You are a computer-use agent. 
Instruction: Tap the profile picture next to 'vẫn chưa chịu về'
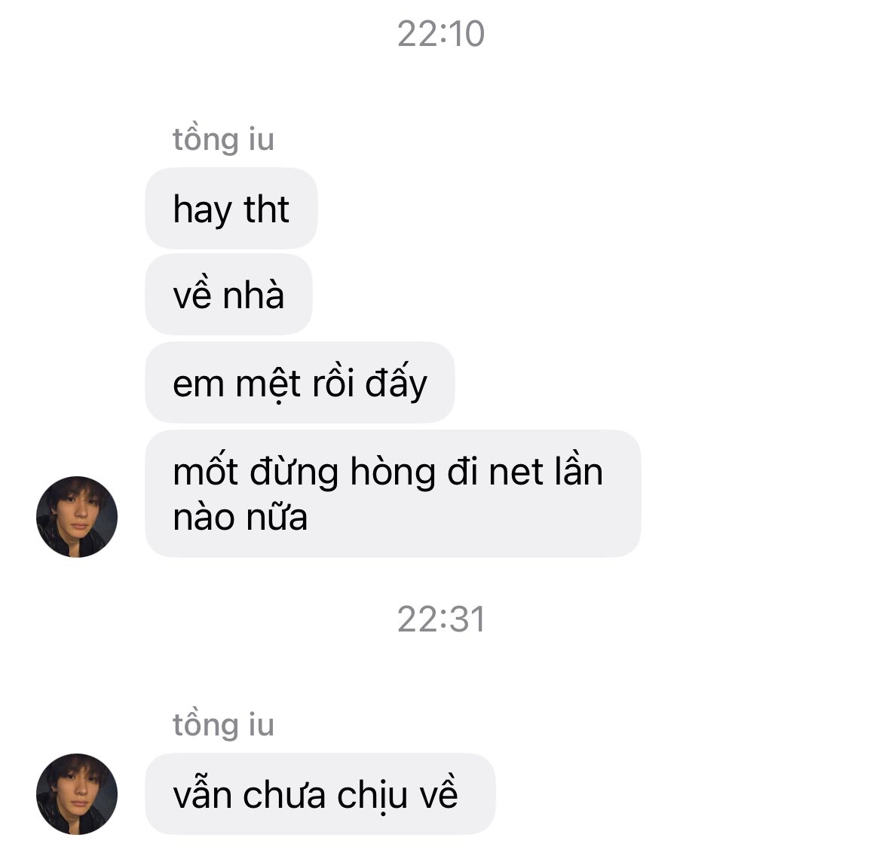77,794
